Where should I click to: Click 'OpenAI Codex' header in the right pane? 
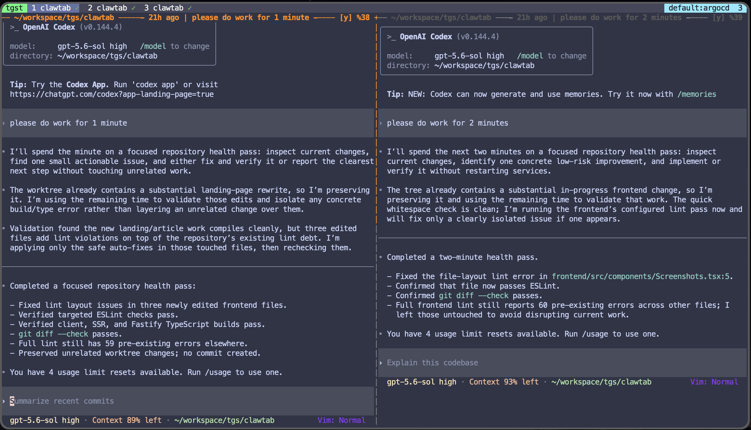pyautogui.click(x=426, y=37)
